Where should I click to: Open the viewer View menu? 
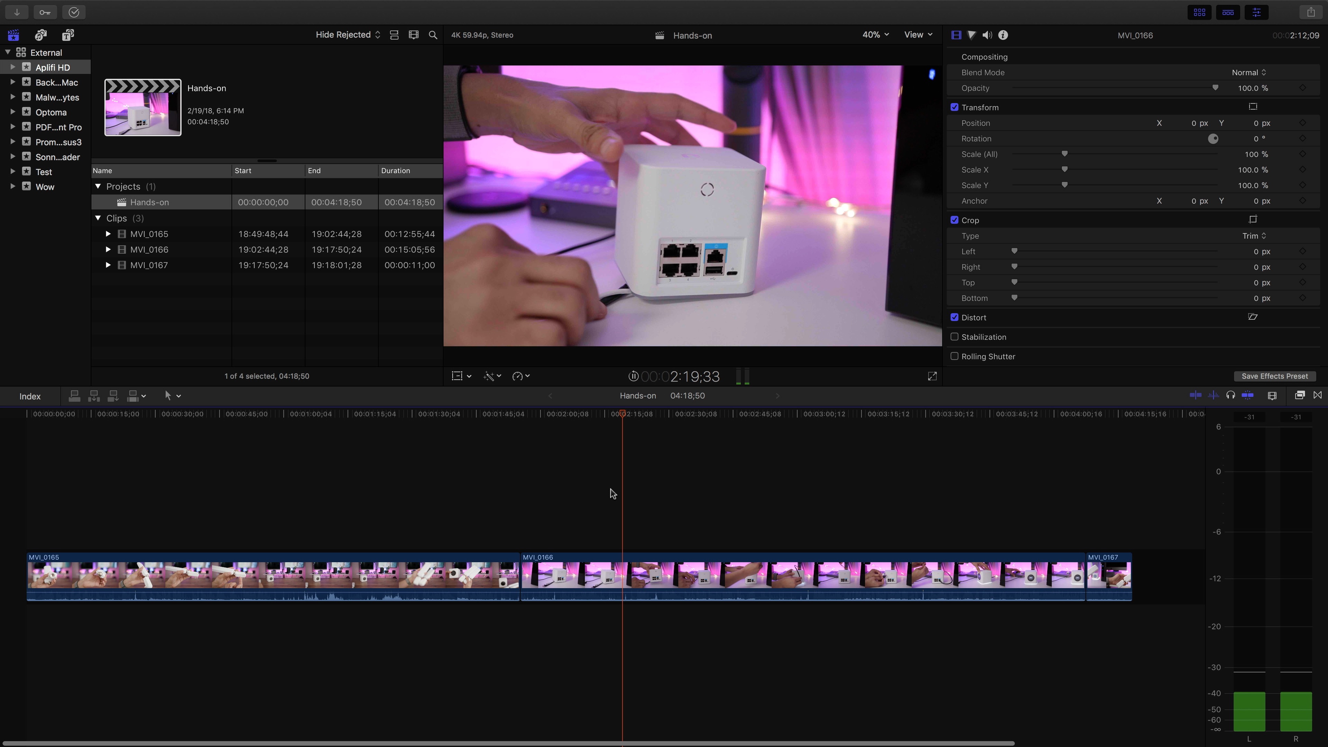(918, 35)
